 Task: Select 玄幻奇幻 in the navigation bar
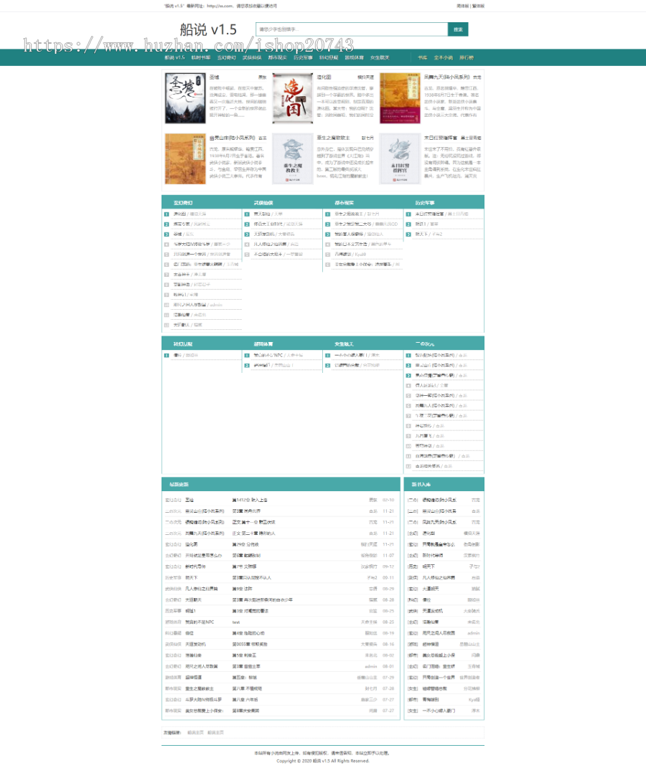(226, 58)
